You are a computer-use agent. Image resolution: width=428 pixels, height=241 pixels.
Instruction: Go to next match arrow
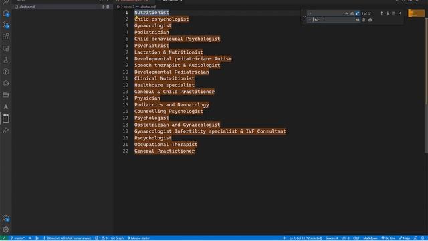(388, 13)
